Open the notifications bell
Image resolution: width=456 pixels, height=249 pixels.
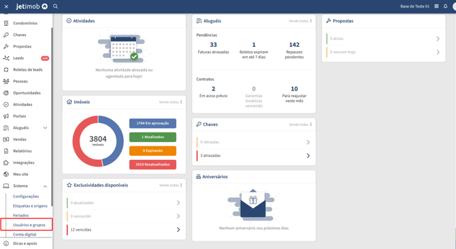[445, 6]
